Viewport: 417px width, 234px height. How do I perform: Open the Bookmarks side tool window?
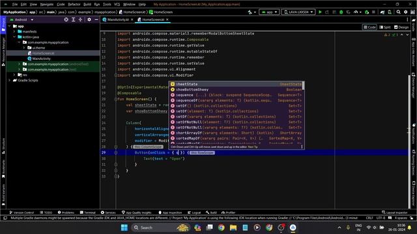click(3, 169)
